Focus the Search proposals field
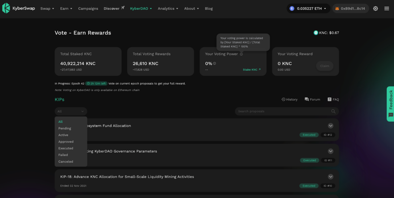This screenshot has height=198, width=394. [287, 111]
